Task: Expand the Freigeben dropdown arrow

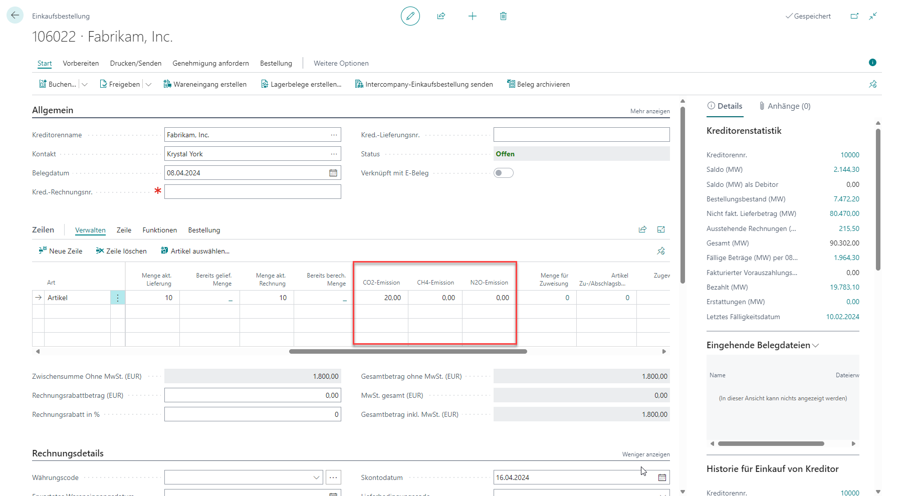Action: 148,84
